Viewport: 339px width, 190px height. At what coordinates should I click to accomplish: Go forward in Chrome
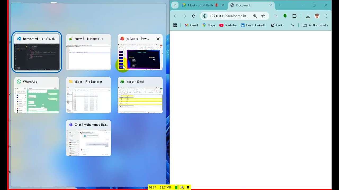pos(185,16)
